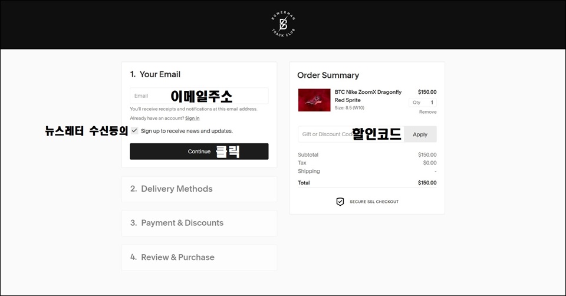Click the Shipping label
Viewport: 566px width, 296px height.
click(x=308, y=171)
